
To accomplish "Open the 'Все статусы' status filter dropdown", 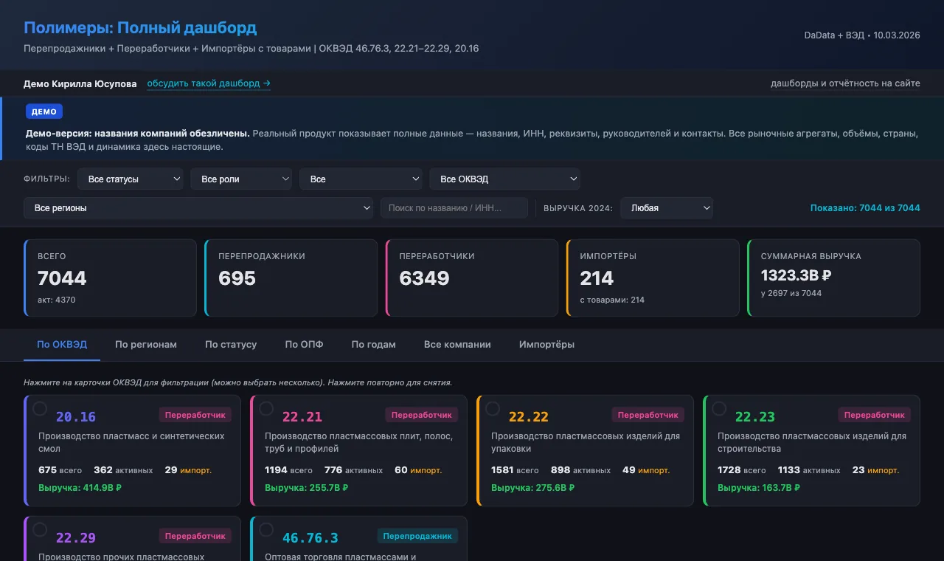I will tap(131, 179).
